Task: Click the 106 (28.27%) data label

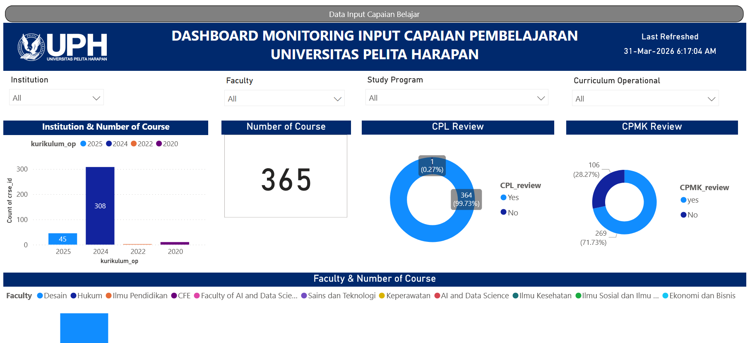Action: 587,170
